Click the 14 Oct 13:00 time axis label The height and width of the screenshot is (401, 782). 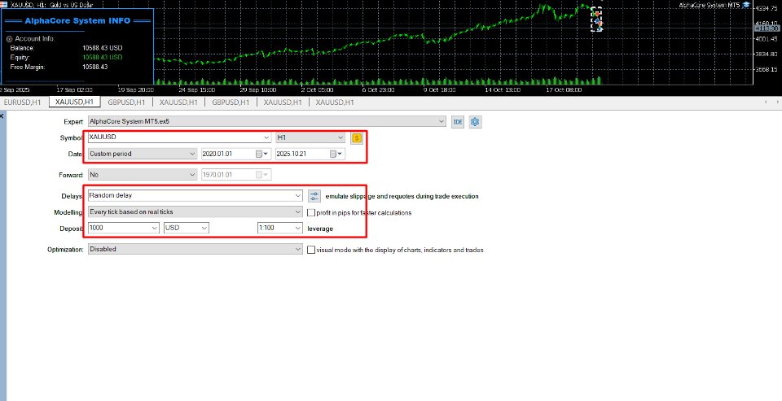(503, 90)
